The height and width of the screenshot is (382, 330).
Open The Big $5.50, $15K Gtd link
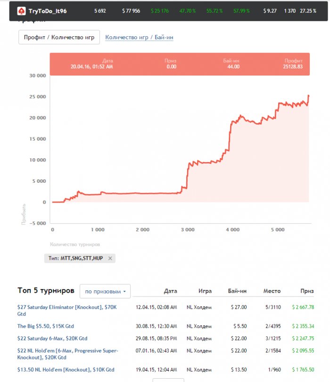click(x=45, y=326)
